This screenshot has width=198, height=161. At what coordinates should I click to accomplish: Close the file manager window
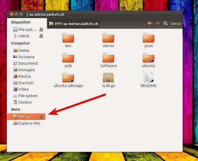12,14
